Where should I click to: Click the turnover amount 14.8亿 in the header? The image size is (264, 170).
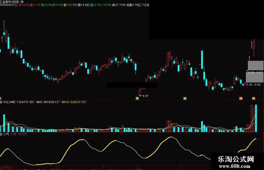tap(84, 5)
